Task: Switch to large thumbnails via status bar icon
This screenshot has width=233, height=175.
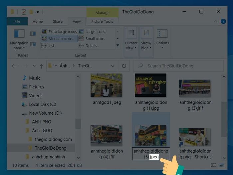Action: [222, 165]
